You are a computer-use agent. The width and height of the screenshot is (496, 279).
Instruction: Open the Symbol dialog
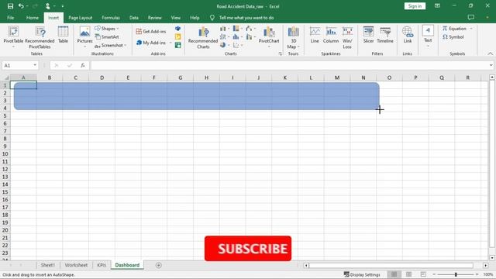pos(453,37)
